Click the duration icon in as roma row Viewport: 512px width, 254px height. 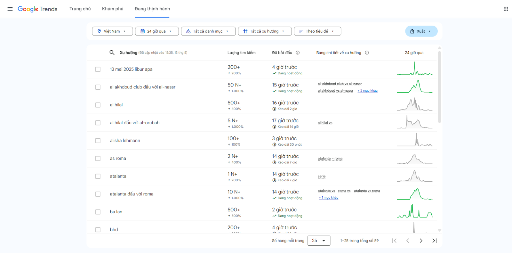tap(274, 162)
